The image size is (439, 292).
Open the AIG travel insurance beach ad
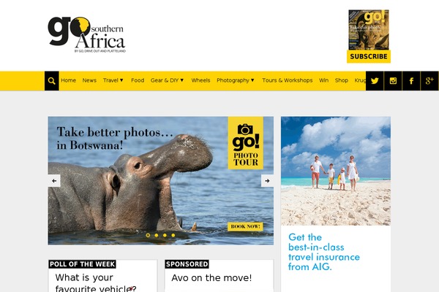(x=336, y=204)
